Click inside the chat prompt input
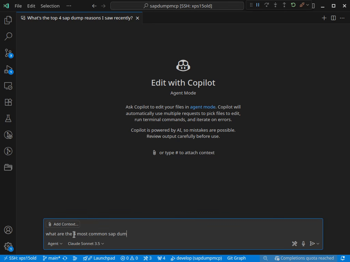The image size is (350, 262). (183, 234)
